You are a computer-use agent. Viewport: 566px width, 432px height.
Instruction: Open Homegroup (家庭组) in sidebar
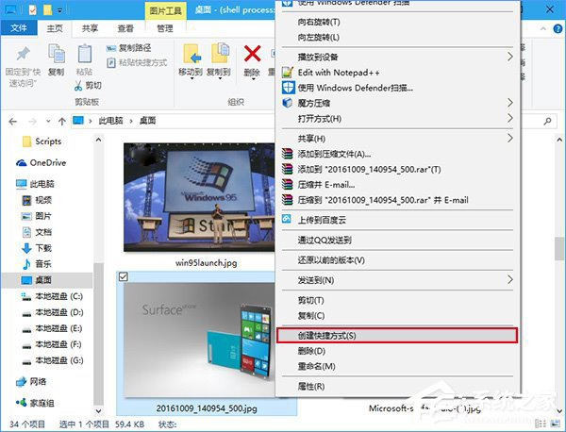coord(35,403)
